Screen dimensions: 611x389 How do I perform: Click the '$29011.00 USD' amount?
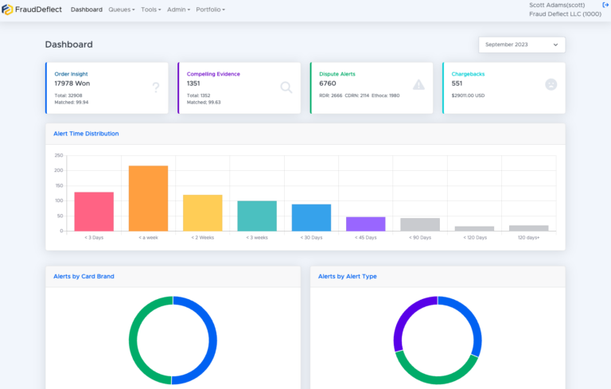coord(468,95)
